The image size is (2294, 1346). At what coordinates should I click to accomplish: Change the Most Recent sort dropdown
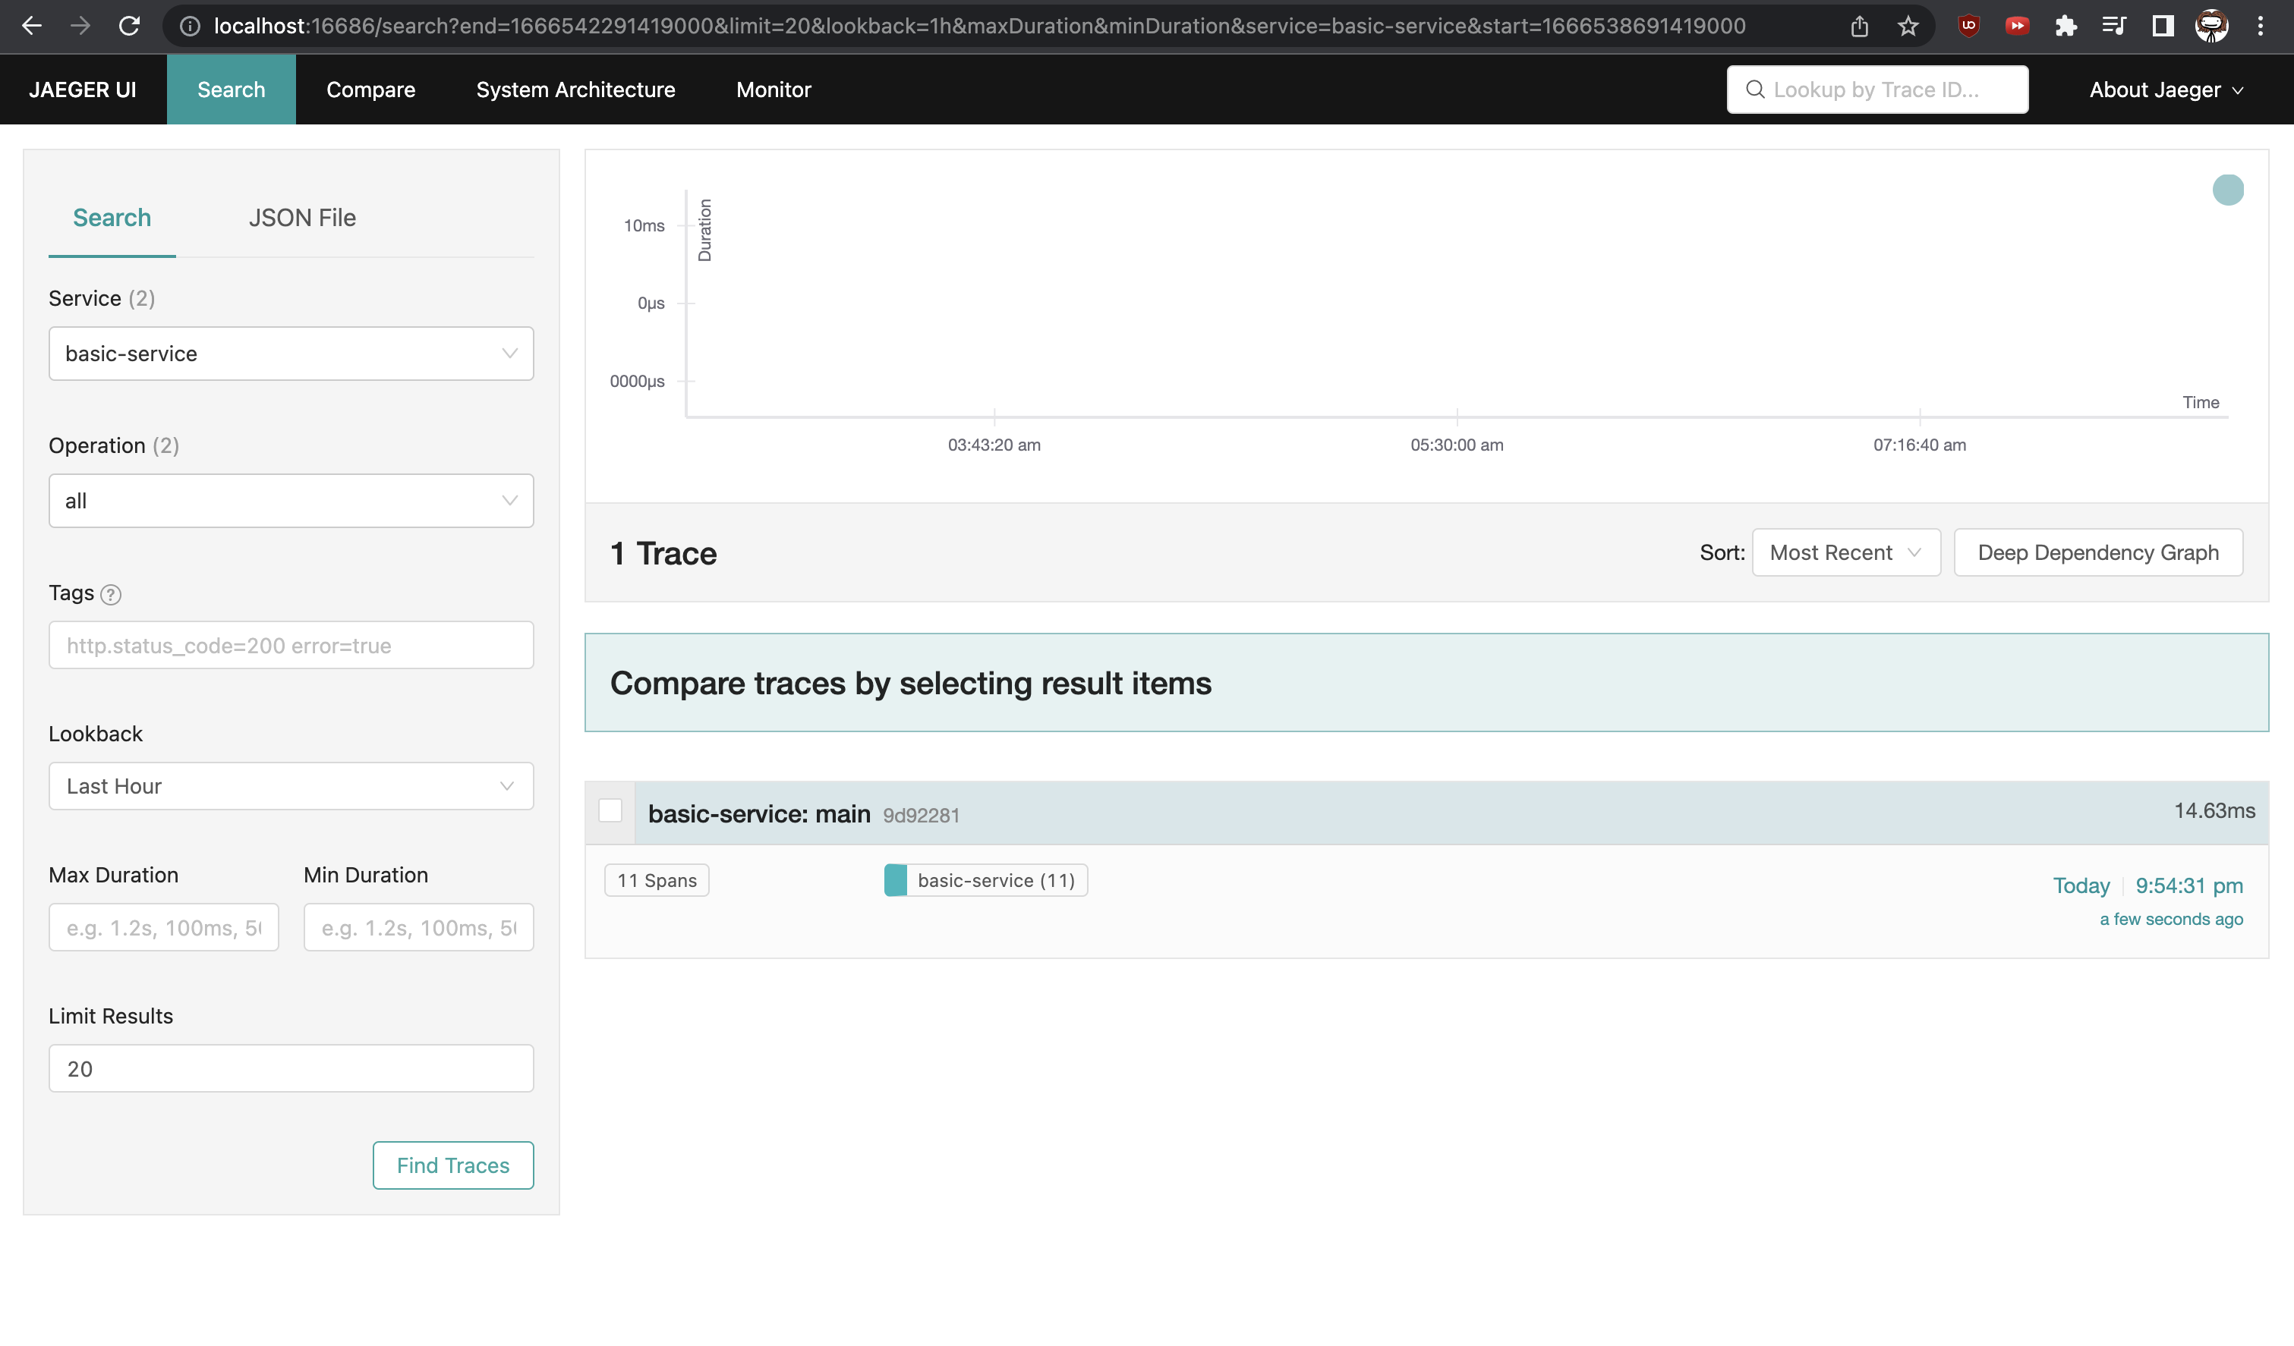tap(1845, 552)
